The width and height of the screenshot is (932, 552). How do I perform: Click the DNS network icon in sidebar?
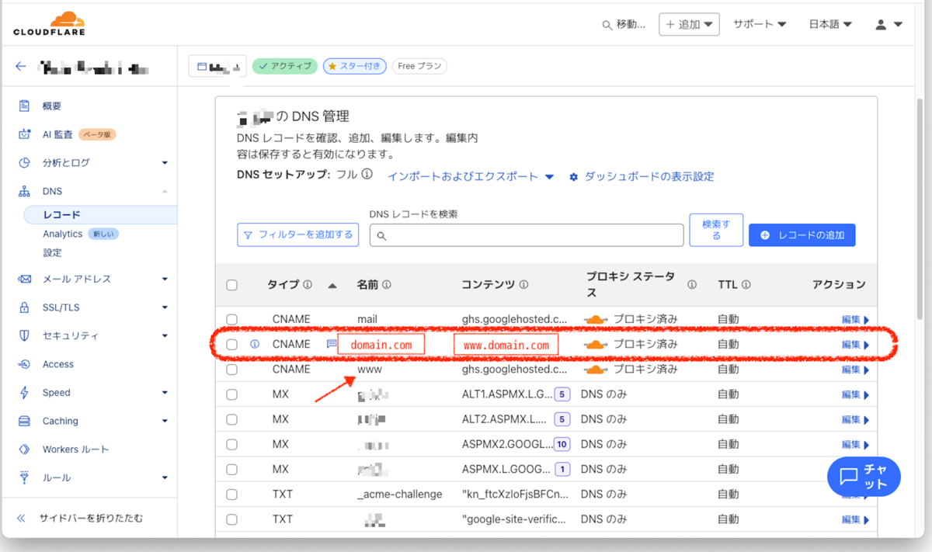[x=25, y=191]
